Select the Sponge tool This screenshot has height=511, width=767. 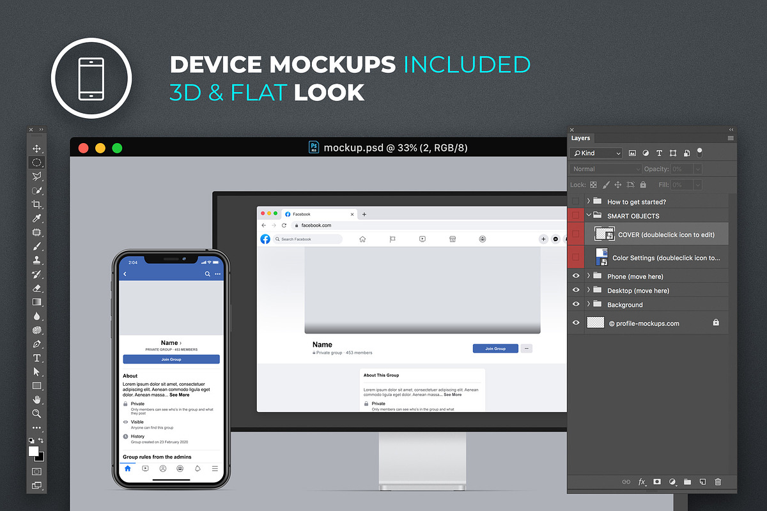[x=36, y=330]
